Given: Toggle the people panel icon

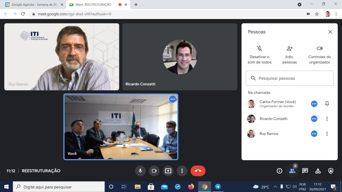Looking at the screenshot, I should click(x=292, y=171).
